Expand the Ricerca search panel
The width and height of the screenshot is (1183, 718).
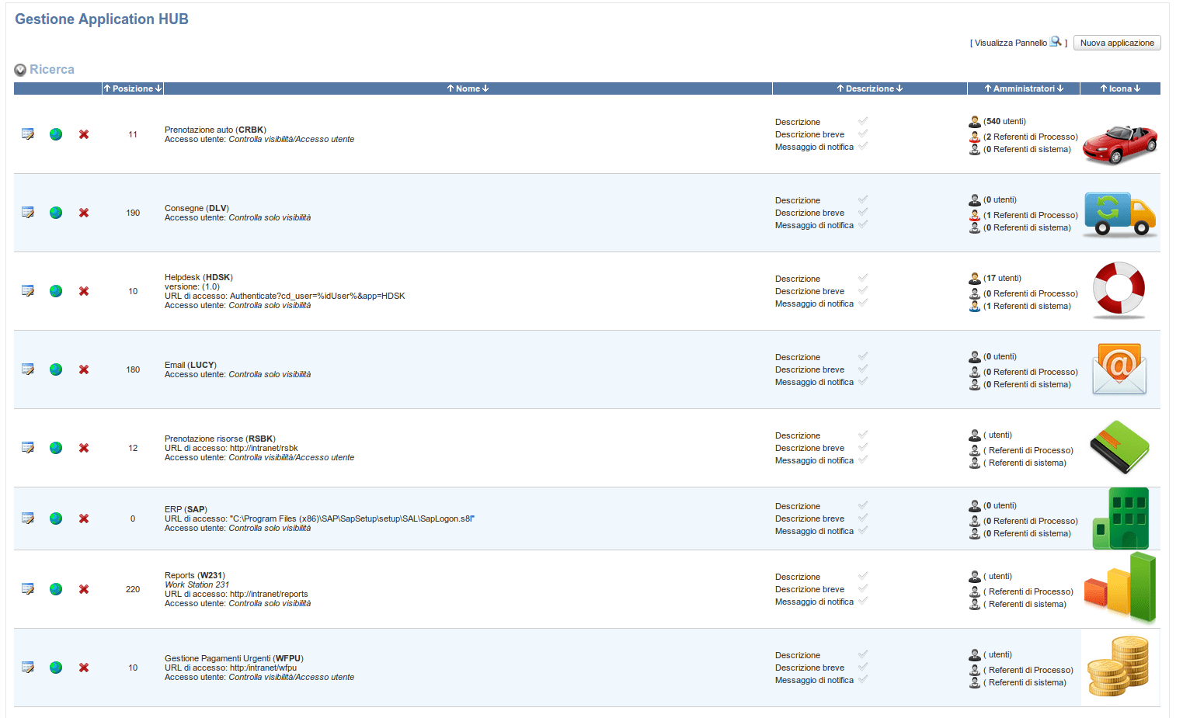point(20,70)
